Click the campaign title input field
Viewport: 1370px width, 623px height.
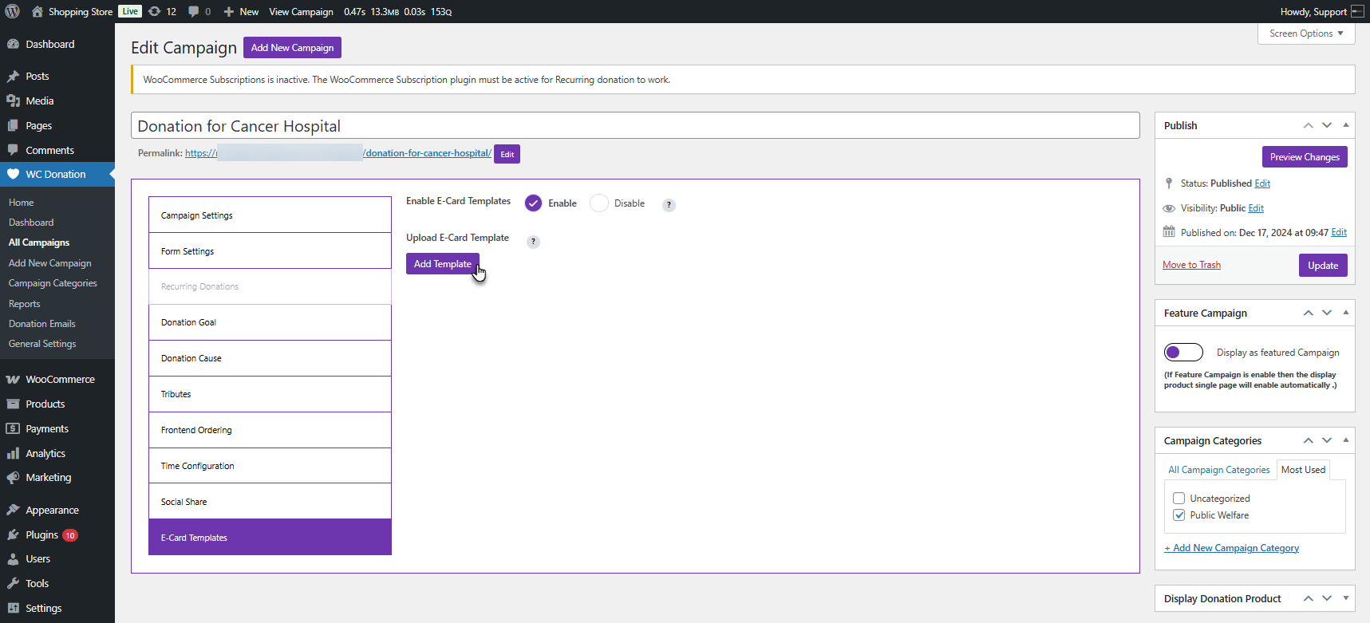coord(634,126)
